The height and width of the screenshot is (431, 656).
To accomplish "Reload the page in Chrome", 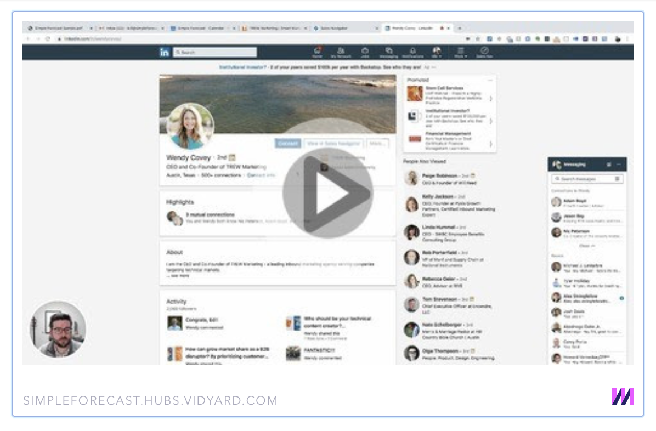I will pyautogui.click(x=48, y=39).
